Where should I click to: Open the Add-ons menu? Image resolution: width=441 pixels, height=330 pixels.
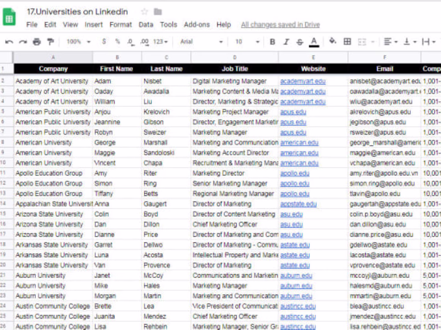click(x=197, y=25)
